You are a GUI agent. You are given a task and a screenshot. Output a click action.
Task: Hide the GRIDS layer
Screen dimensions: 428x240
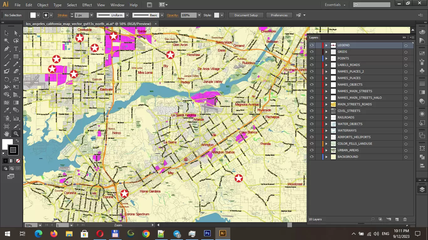[312, 52]
